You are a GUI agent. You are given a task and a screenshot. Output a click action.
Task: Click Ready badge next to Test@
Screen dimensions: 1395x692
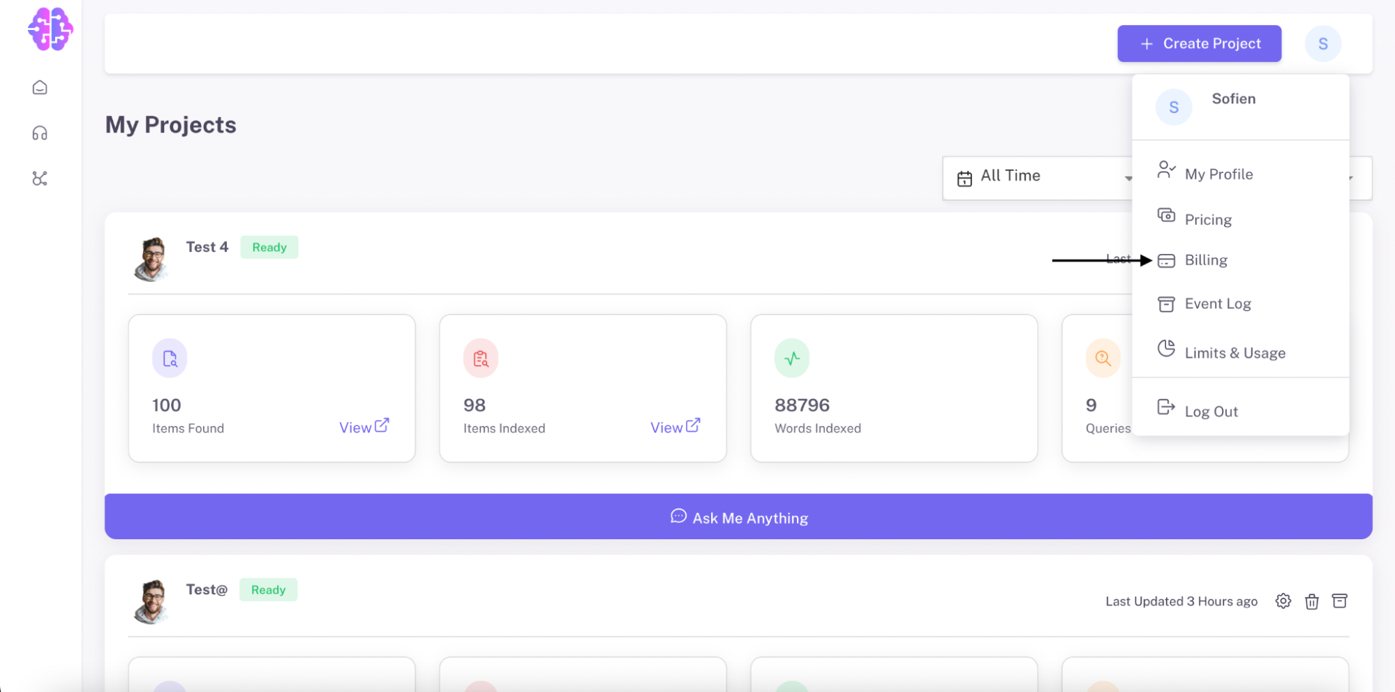click(268, 589)
